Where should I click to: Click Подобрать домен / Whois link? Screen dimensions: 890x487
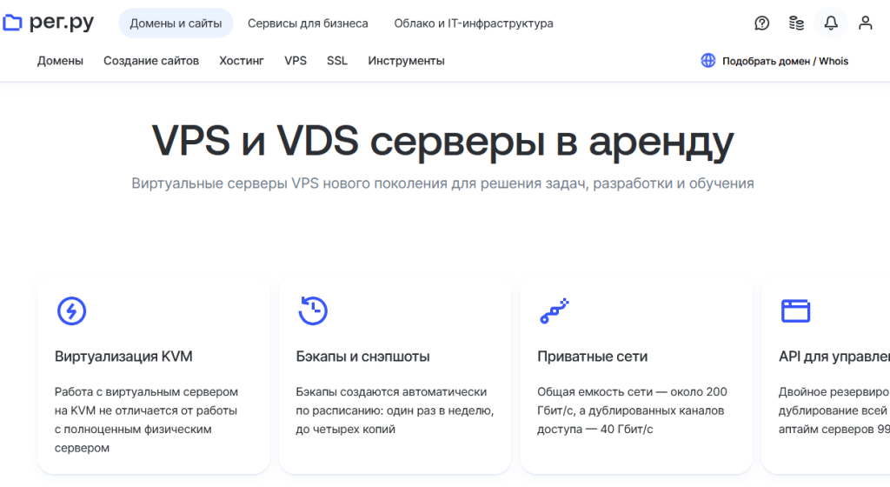(x=785, y=61)
